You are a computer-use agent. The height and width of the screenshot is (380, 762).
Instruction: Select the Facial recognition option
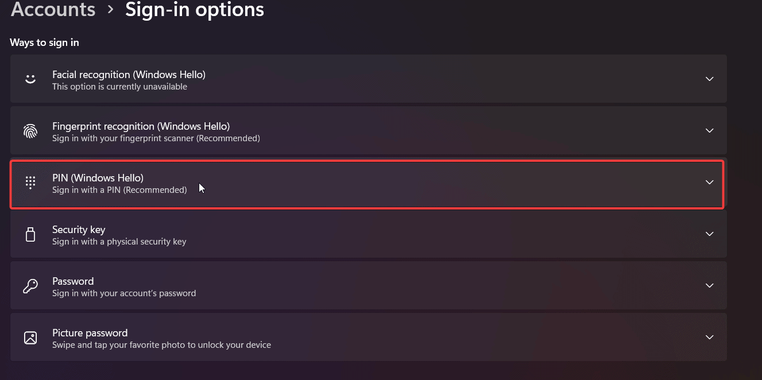coord(368,79)
